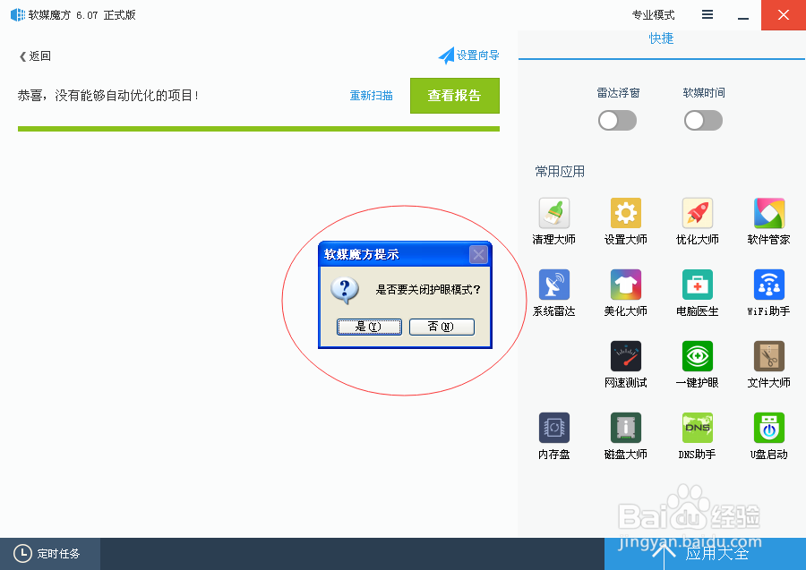
Task: Open 电脑医生 first-aid icon
Action: point(698,285)
